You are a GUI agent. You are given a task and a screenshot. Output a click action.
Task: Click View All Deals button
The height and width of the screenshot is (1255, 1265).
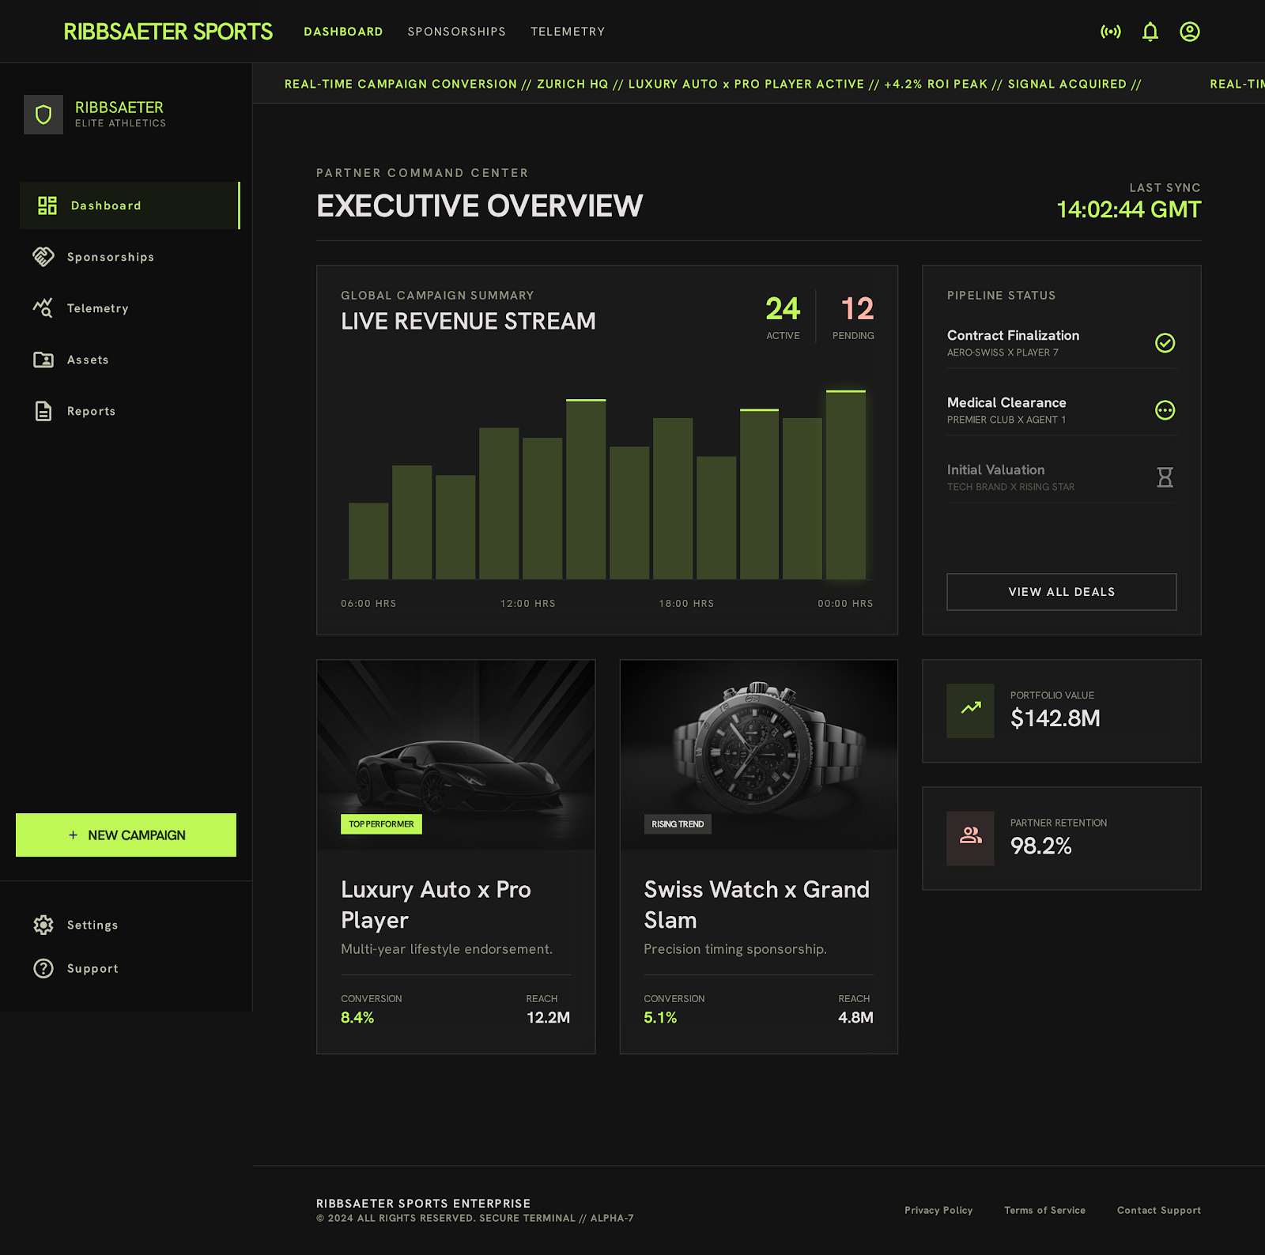(1062, 592)
